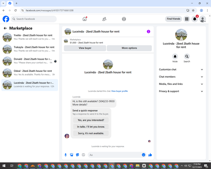Open the Friends icon in top navigation

click(x=104, y=19)
